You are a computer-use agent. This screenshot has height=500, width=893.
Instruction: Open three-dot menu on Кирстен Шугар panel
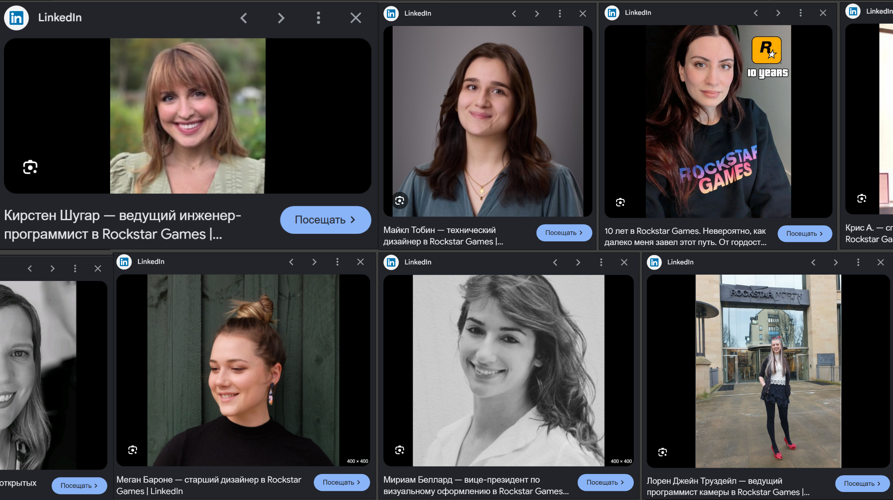pos(318,18)
